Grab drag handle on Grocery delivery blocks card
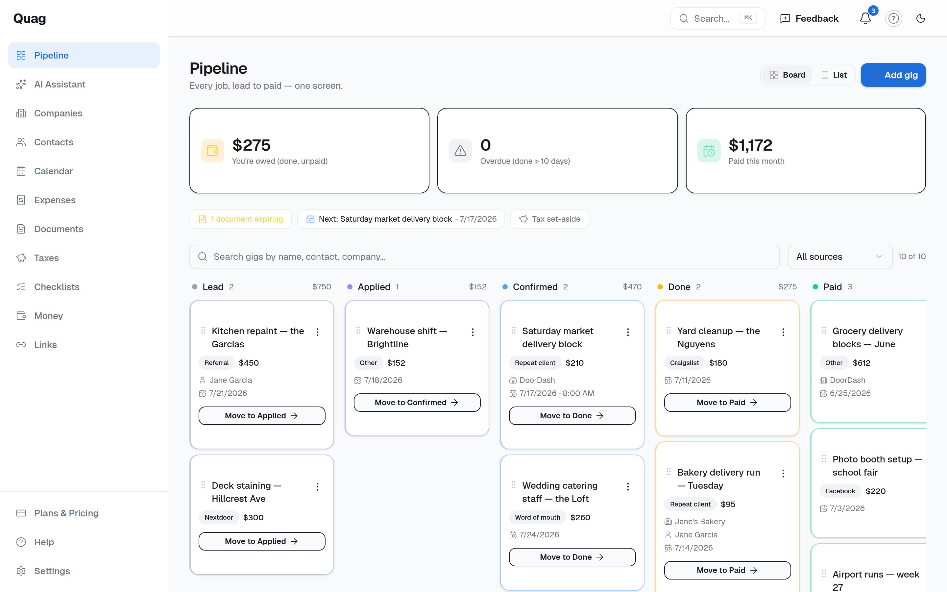The width and height of the screenshot is (947, 592). tap(824, 331)
